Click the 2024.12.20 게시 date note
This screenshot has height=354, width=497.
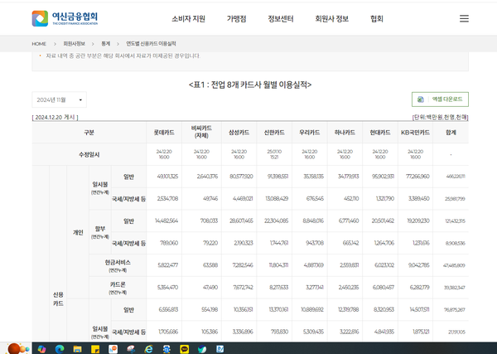click(55, 118)
